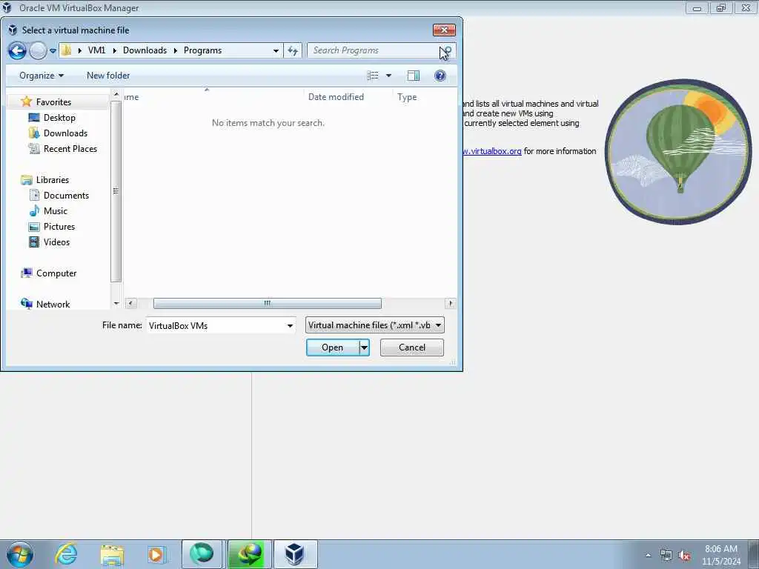Viewport: 759px width, 569px height.
Task: Toggle the preview pane icon
Action: point(414,76)
